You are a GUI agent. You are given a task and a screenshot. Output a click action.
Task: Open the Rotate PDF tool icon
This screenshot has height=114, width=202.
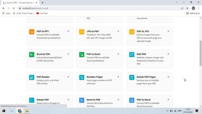pyautogui.click(x=32, y=100)
